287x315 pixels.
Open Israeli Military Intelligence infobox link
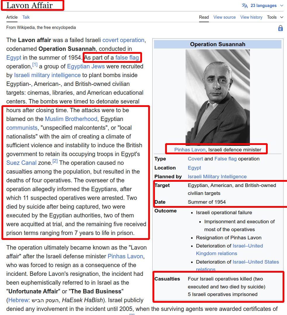[x=217, y=176]
